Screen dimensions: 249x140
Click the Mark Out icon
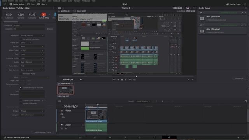(x=193, y=80)
